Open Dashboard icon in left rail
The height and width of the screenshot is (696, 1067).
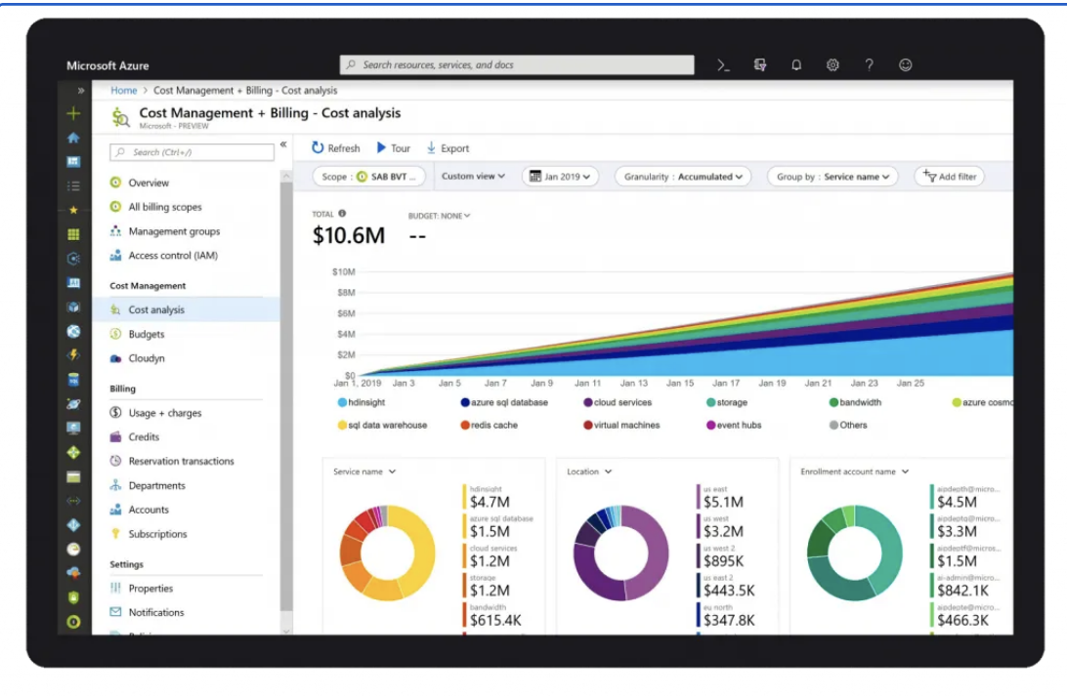[x=73, y=162]
